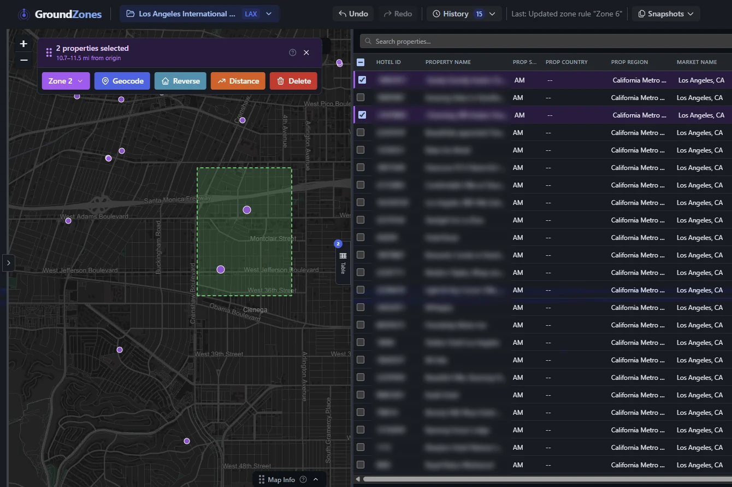The height and width of the screenshot is (487, 732).
Task: Toggle the vertical Table tab
Action: 343,263
